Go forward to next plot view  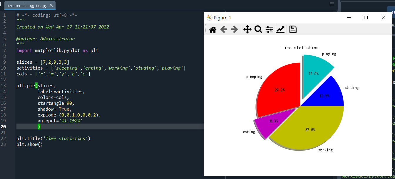coord(234,29)
